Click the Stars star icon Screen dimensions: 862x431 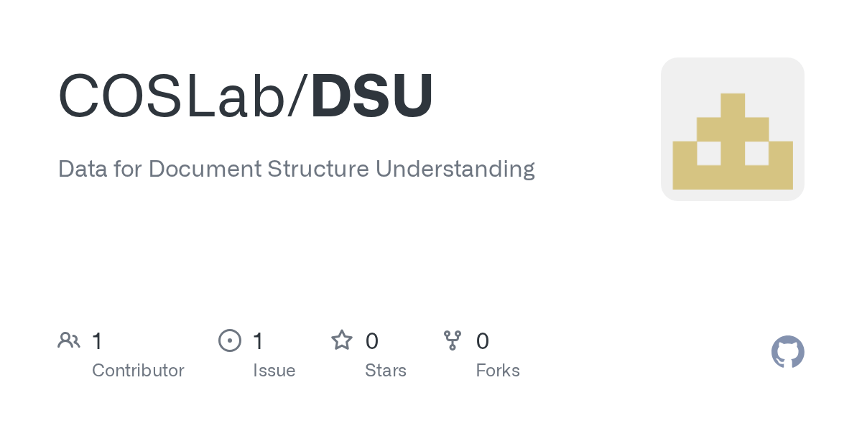[x=341, y=340]
